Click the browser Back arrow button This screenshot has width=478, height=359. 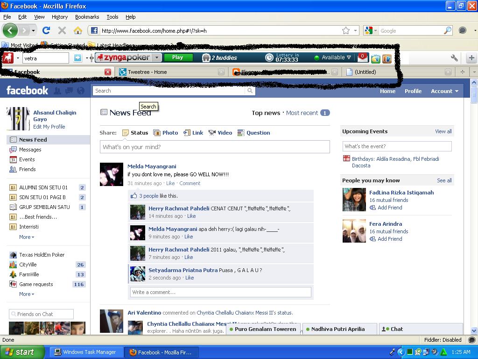point(10,30)
